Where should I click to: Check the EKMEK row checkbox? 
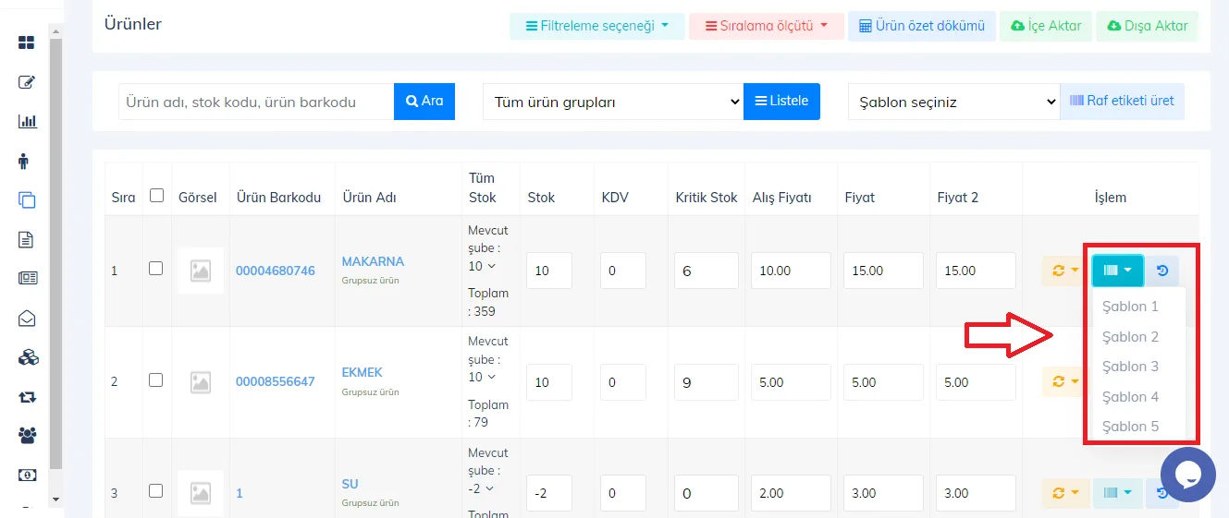click(x=155, y=379)
